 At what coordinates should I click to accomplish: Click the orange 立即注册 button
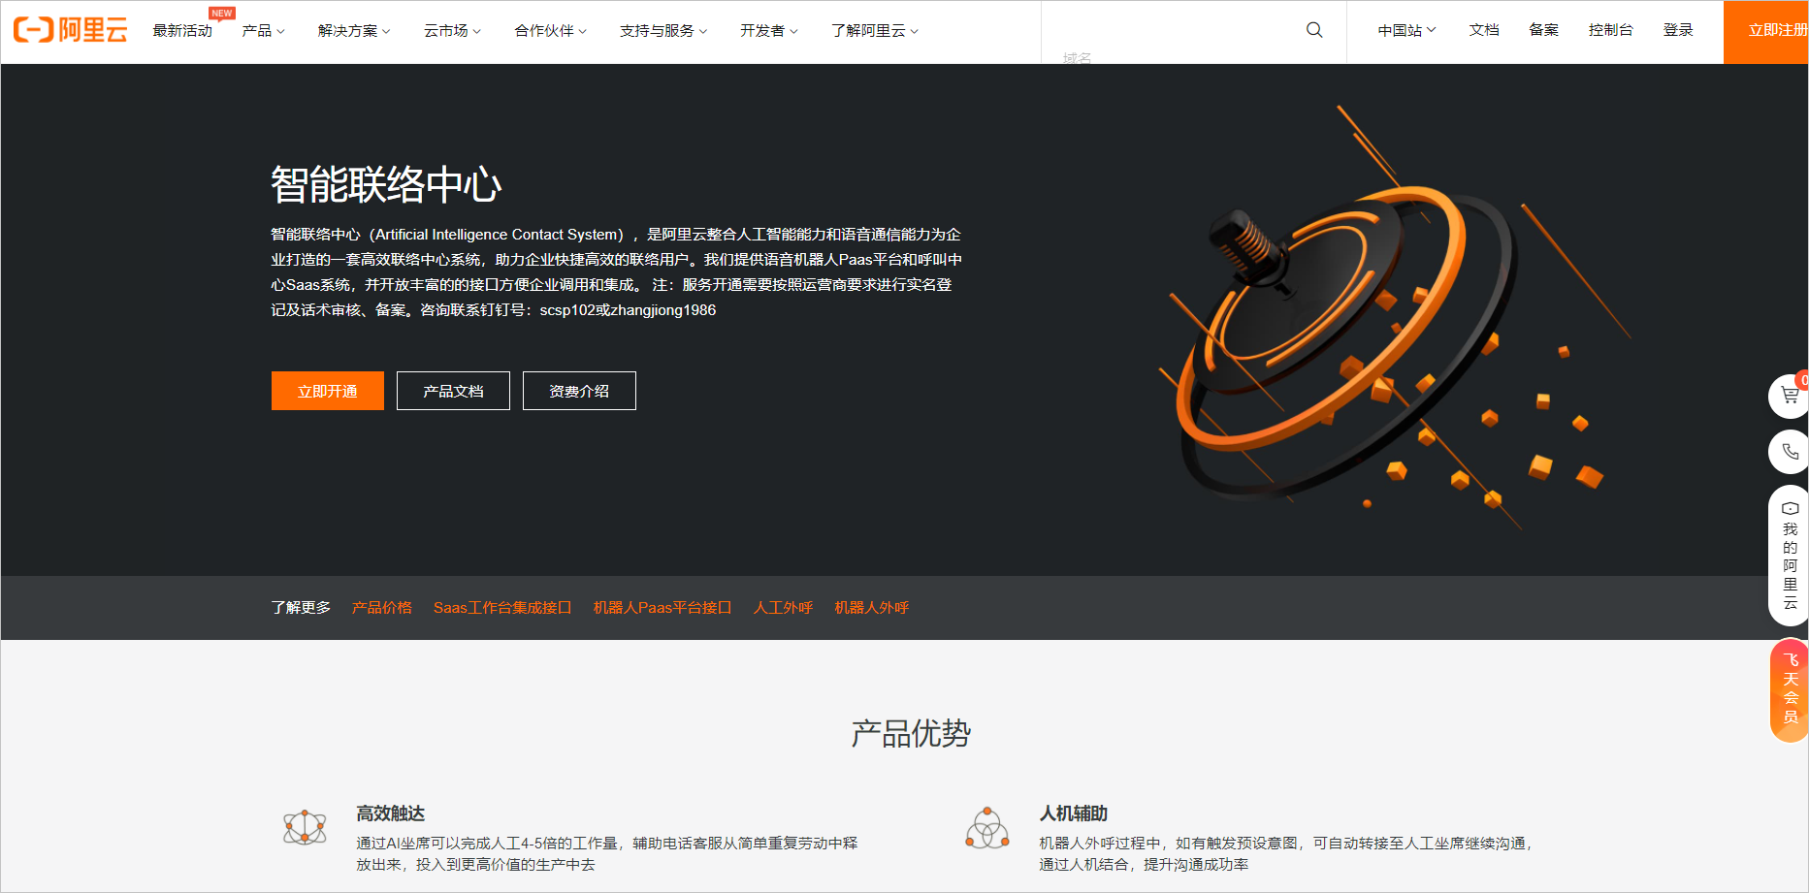tap(1766, 32)
